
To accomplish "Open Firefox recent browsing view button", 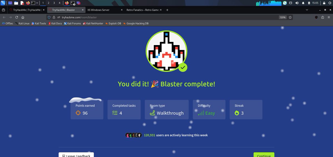I will coord(3,10).
